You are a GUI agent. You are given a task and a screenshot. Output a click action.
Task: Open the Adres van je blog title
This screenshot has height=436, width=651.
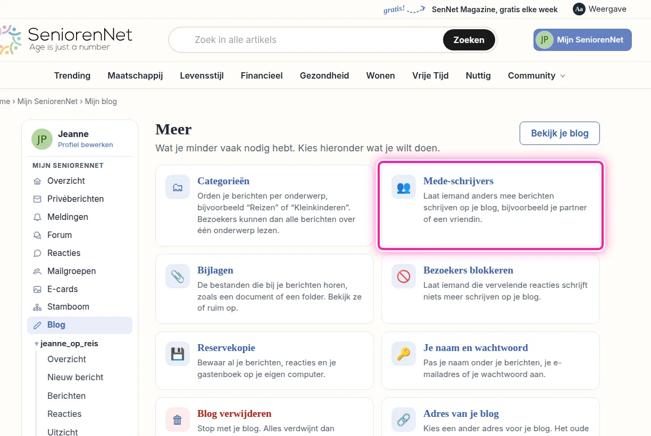pyautogui.click(x=461, y=414)
